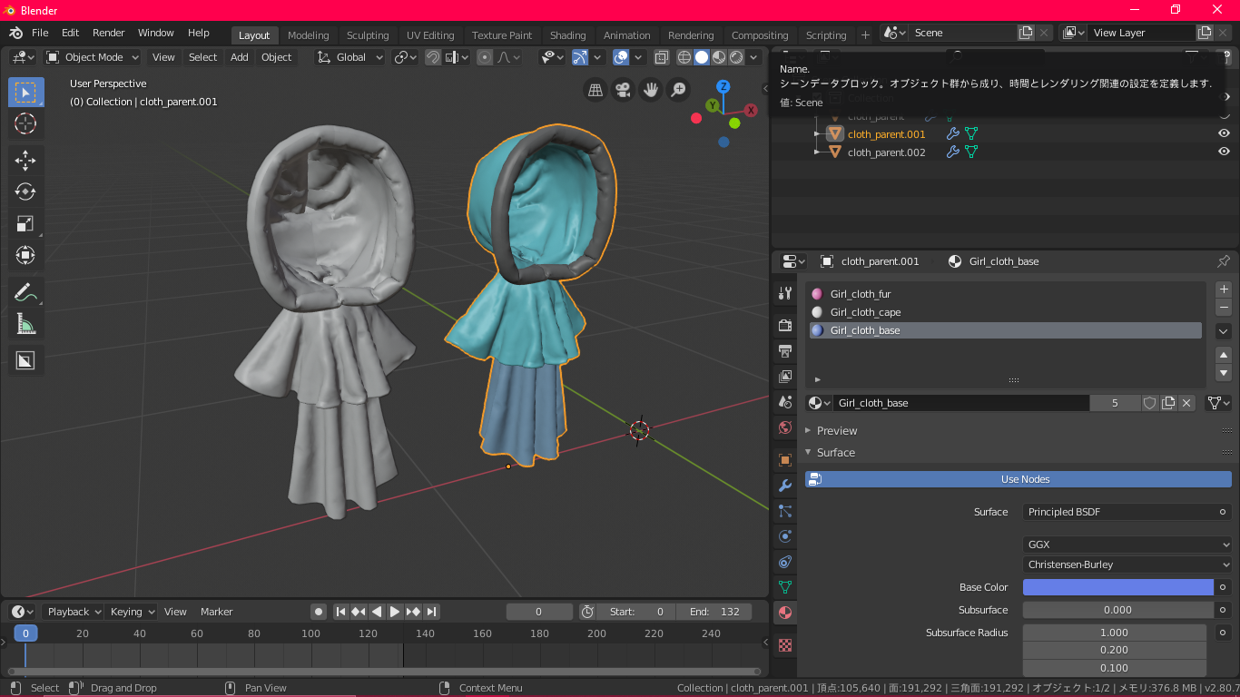This screenshot has width=1240, height=697.
Task: Switch to the Shading workspace tab
Action: pyautogui.click(x=568, y=35)
